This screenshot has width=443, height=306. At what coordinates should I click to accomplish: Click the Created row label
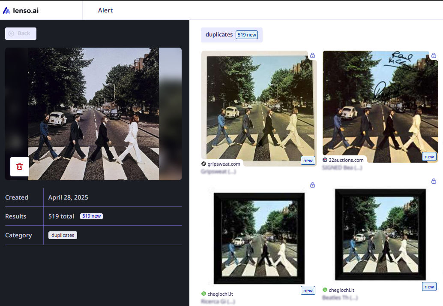click(x=17, y=197)
